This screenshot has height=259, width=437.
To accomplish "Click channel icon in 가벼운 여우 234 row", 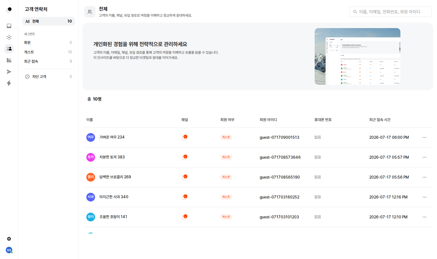I will click(x=185, y=137).
